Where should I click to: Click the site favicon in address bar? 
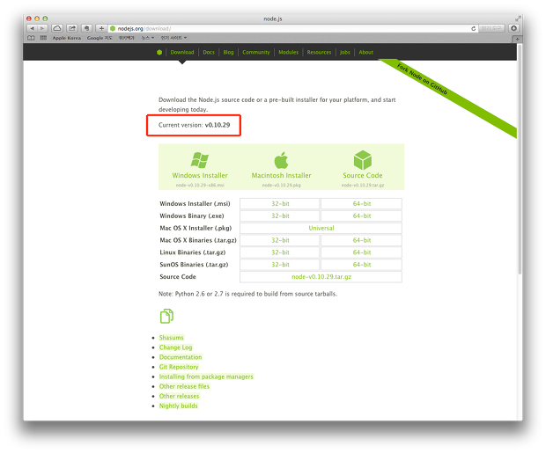113,28
